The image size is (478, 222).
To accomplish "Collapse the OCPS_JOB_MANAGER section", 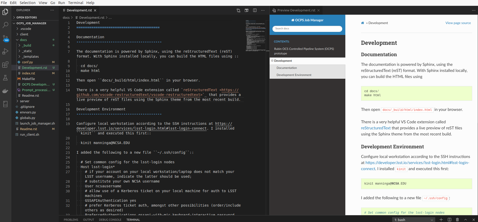I will (35, 23).
